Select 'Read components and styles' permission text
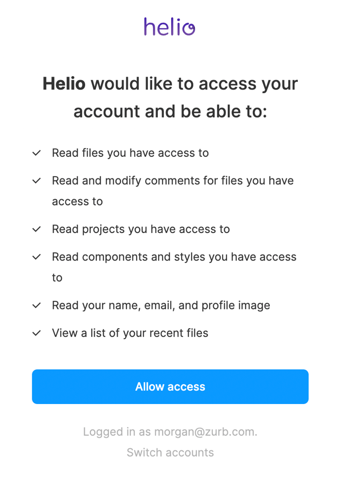 (x=174, y=267)
